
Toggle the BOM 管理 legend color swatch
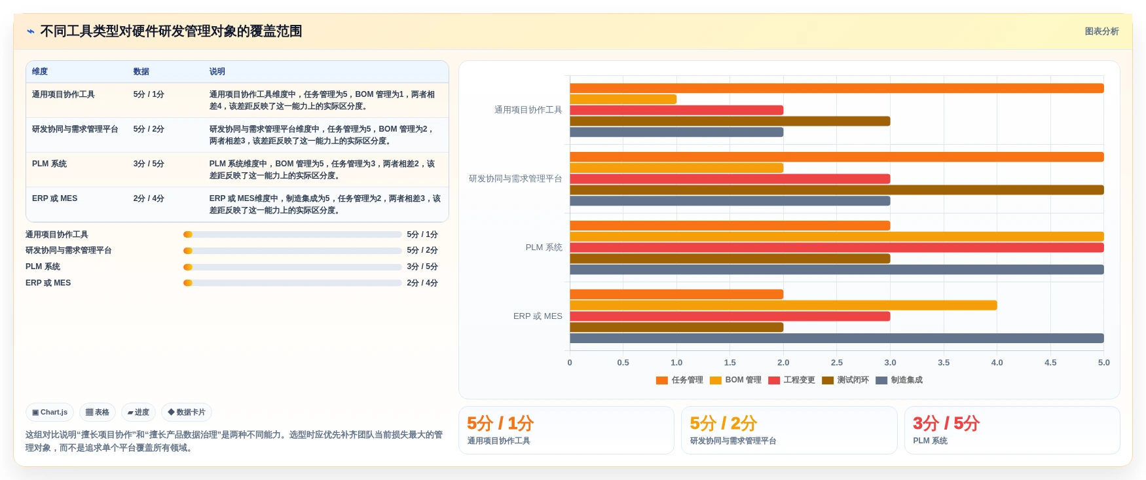[x=715, y=380]
